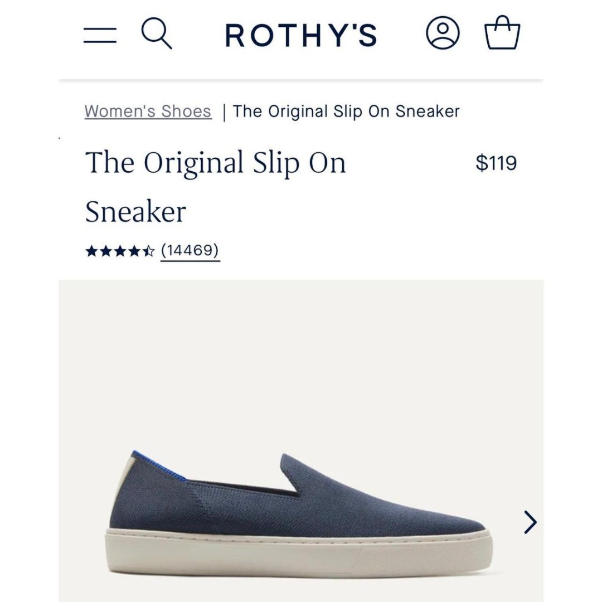This screenshot has width=602, height=602.
Task: Click the shoe's blue heel tab
Action: [159, 465]
